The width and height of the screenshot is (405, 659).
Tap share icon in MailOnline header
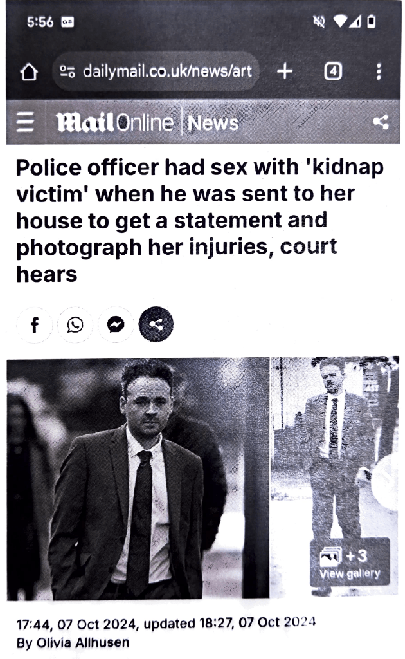coord(381,122)
